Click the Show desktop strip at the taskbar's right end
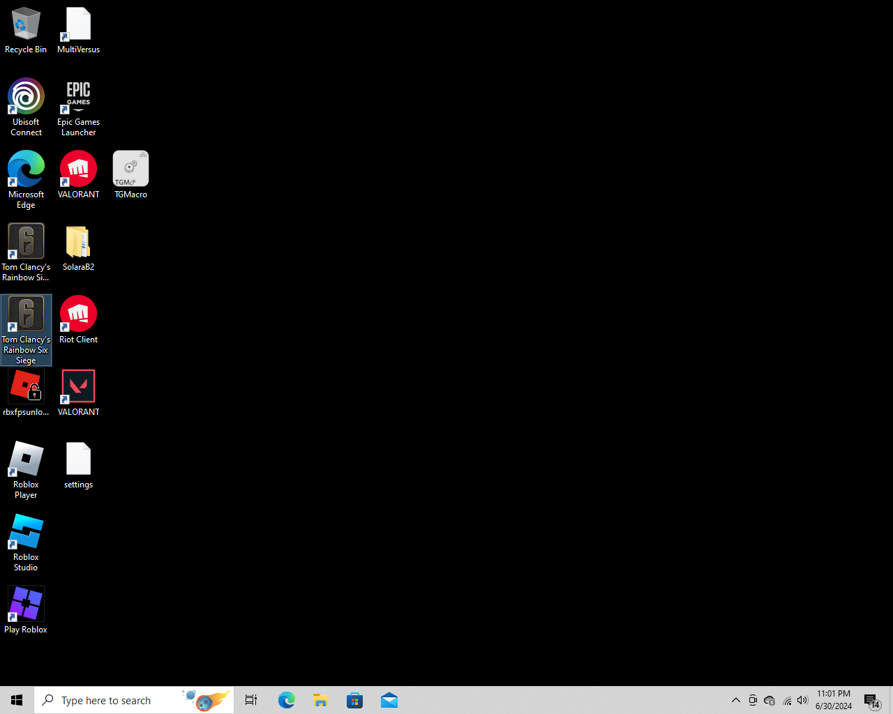The width and height of the screenshot is (893, 714). tap(891, 700)
